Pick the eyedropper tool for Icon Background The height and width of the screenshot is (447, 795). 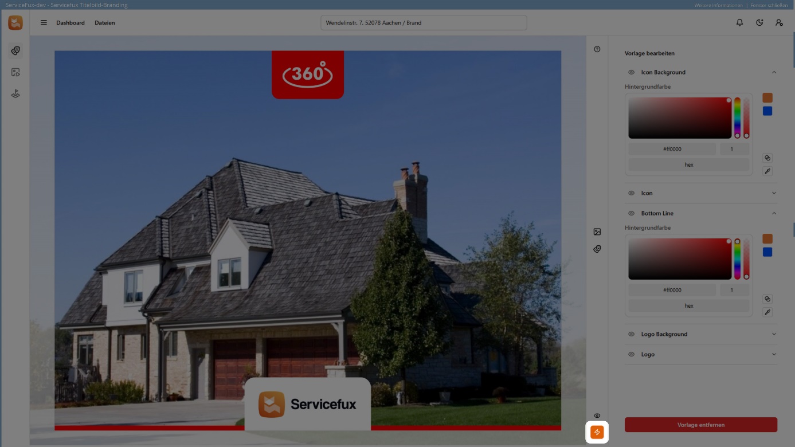pos(767,171)
